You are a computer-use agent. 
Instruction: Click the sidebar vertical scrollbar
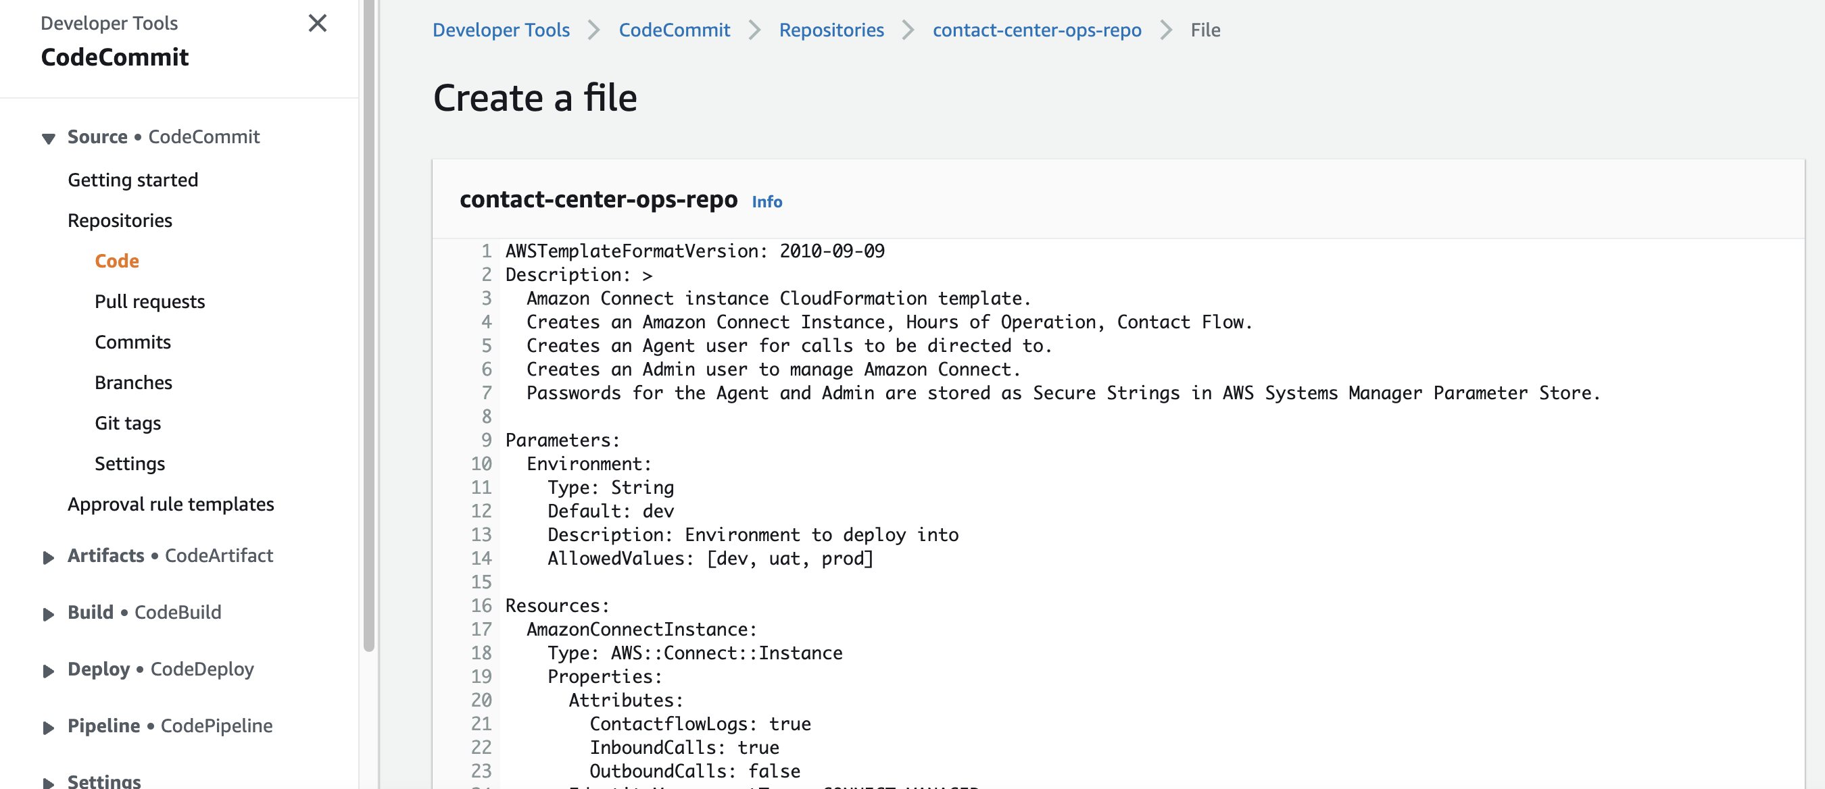368,326
